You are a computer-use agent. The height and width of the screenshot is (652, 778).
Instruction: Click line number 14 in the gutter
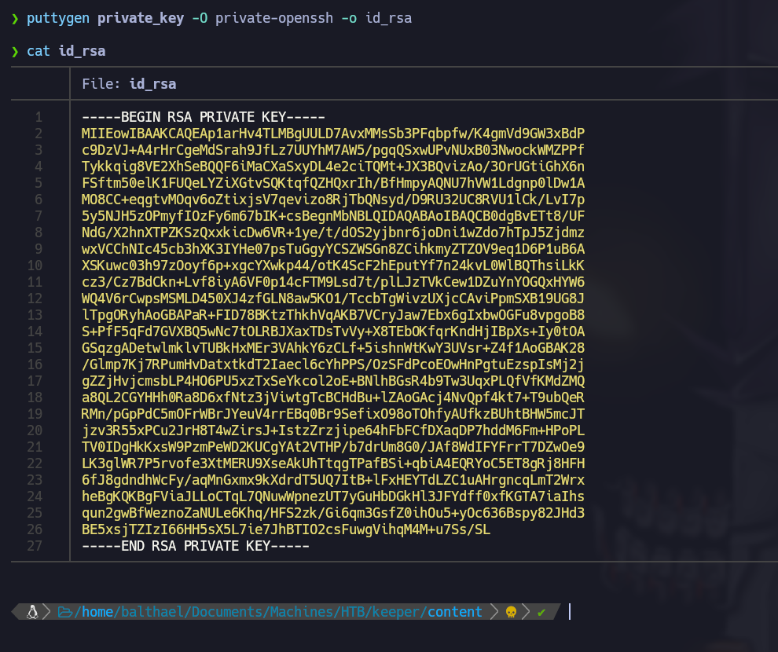click(x=35, y=331)
